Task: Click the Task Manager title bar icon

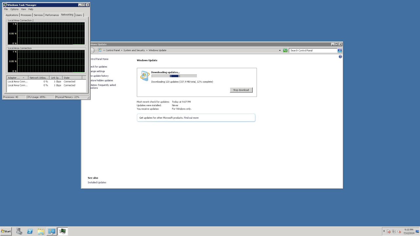Action: (5, 5)
